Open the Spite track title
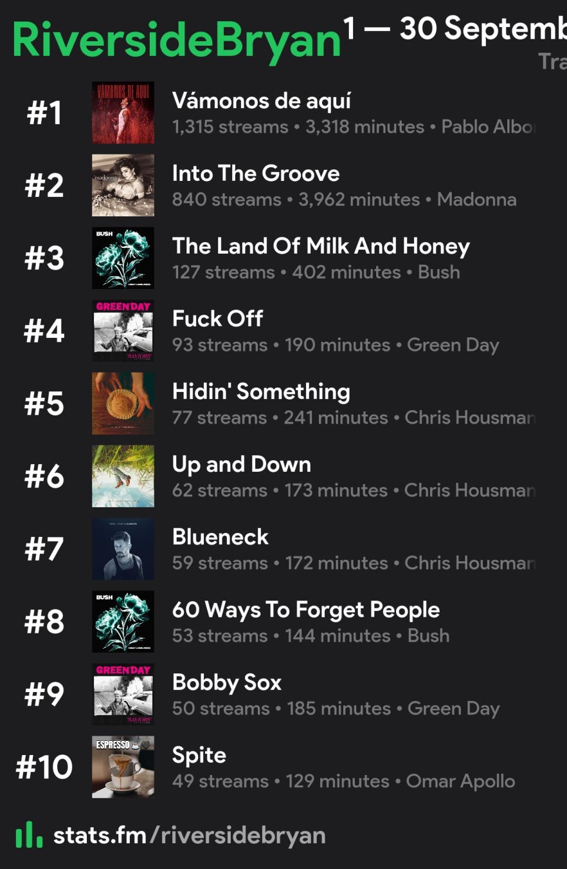Viewport: 567px width, 869px height. point(199,755)
